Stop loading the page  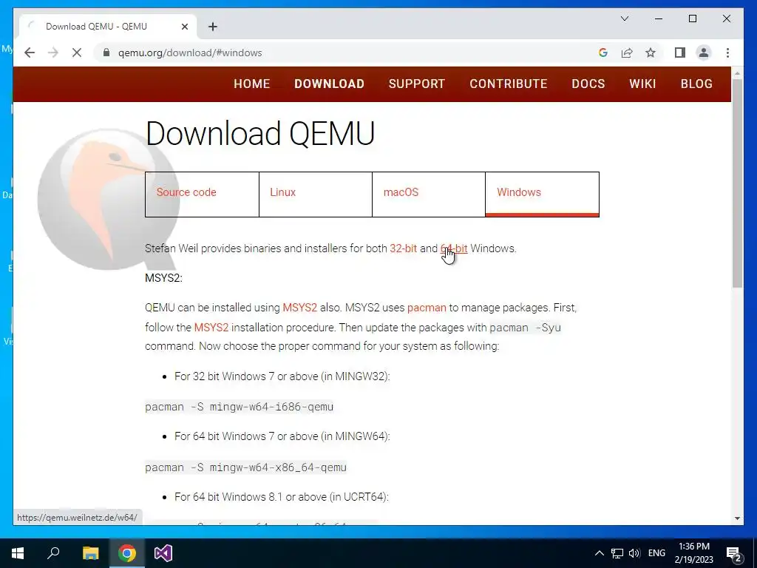tap(77, 53)
